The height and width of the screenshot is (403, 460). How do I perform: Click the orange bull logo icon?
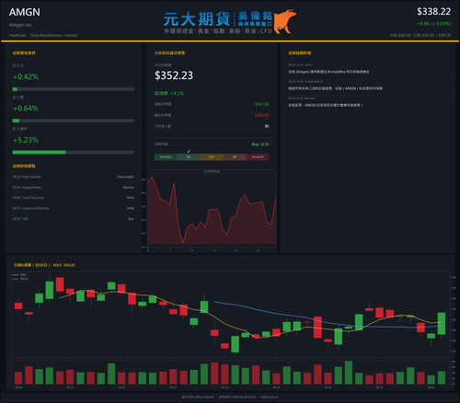(x=285, y=21)
